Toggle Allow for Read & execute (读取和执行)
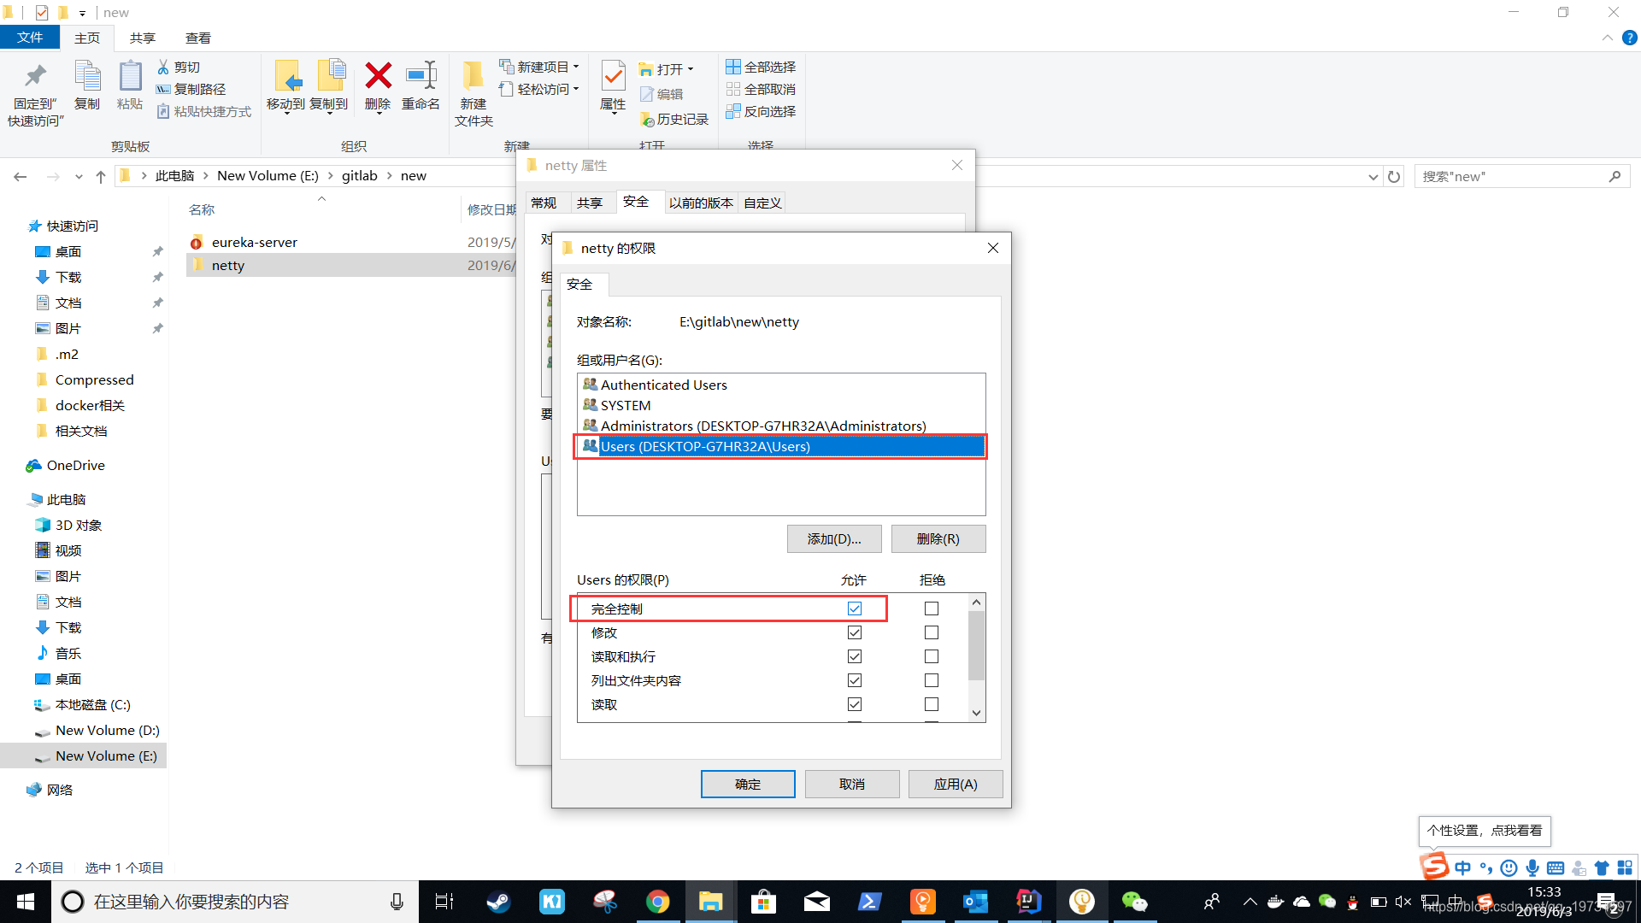Viewport: 1641px width, 923px height. pyautogui.click(x=855, y=656)
